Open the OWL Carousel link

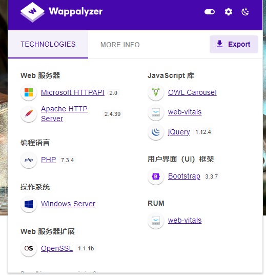click(192, 92)
